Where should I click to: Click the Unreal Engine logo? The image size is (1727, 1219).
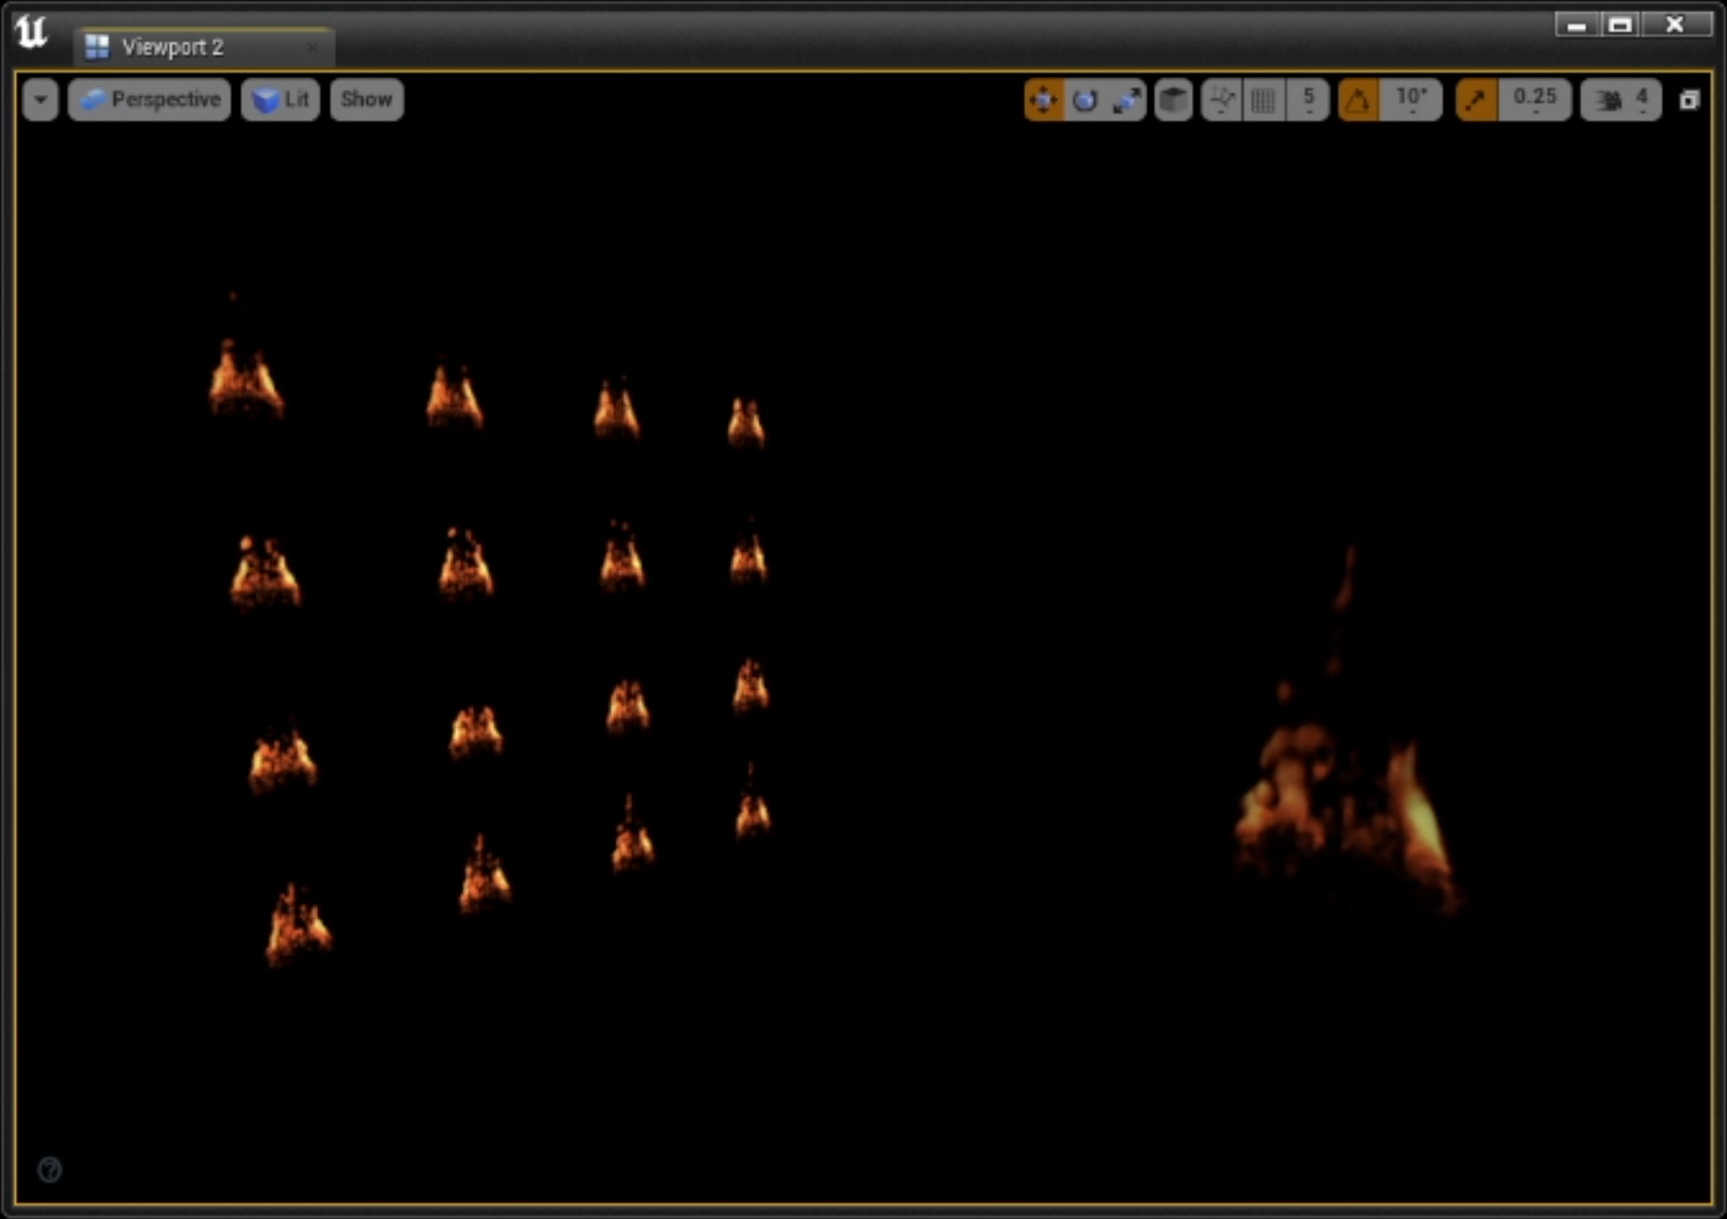[32, 32]
